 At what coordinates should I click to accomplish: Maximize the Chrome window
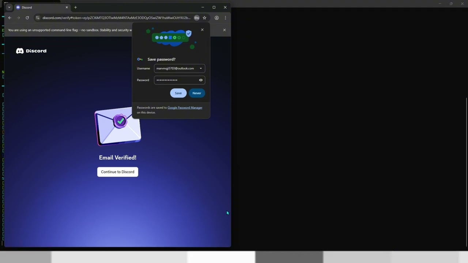(214, 7)
